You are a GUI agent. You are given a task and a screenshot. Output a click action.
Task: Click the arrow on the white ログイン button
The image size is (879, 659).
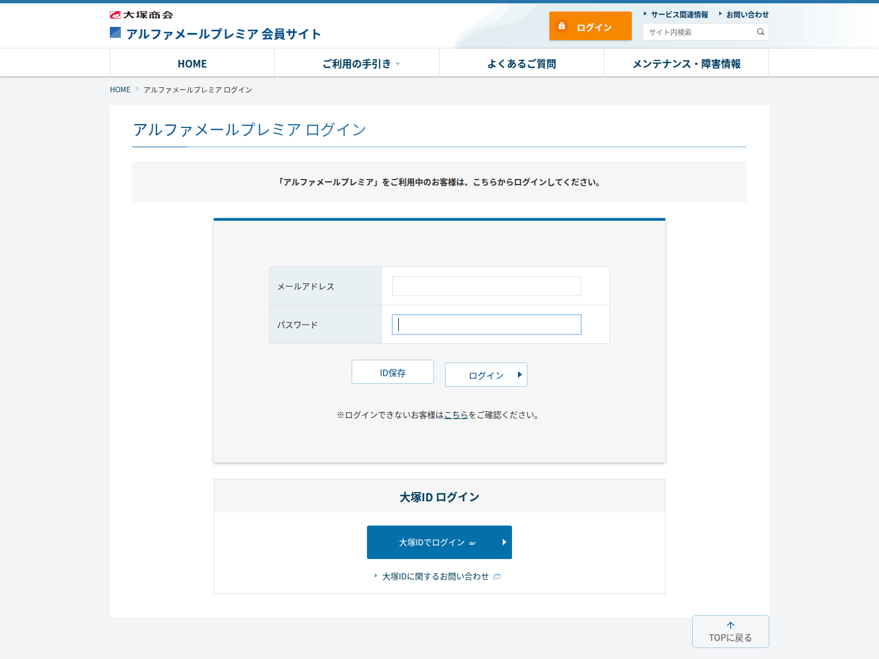coord(519,375)
